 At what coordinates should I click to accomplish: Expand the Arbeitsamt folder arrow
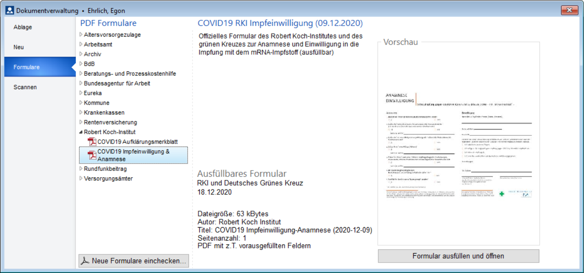click(81, 44)
